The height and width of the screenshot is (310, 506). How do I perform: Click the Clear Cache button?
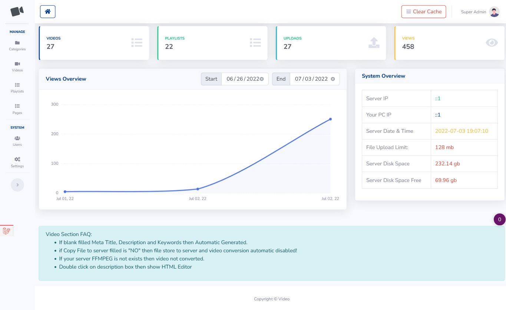[424, 11]
